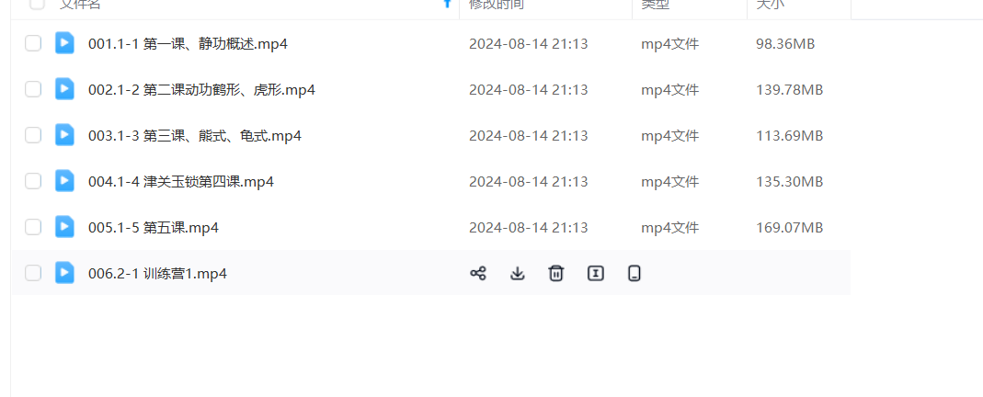Click video icon beside 001.1-1 第一课、静功概述.mp4
Image resolution: width=983 pixels, height=397 pixels.
click(x=64, y=43)
